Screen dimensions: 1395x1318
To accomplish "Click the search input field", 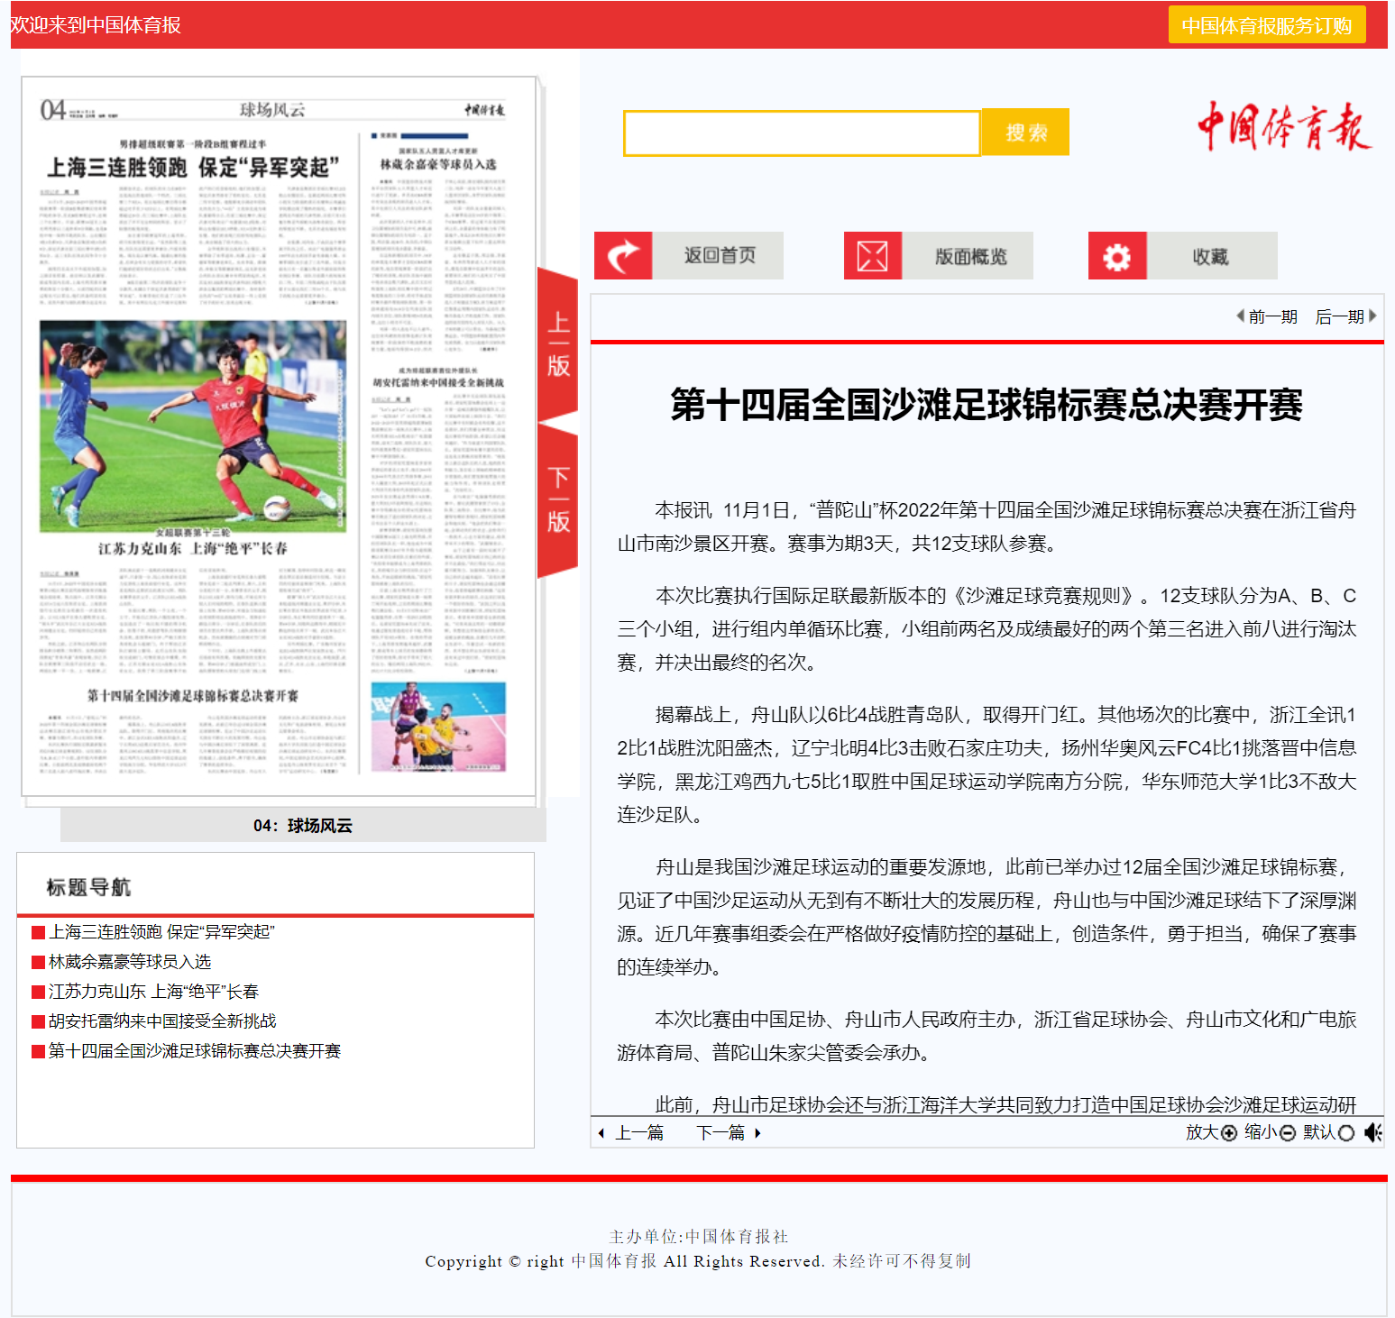I will tap(801, 133).
